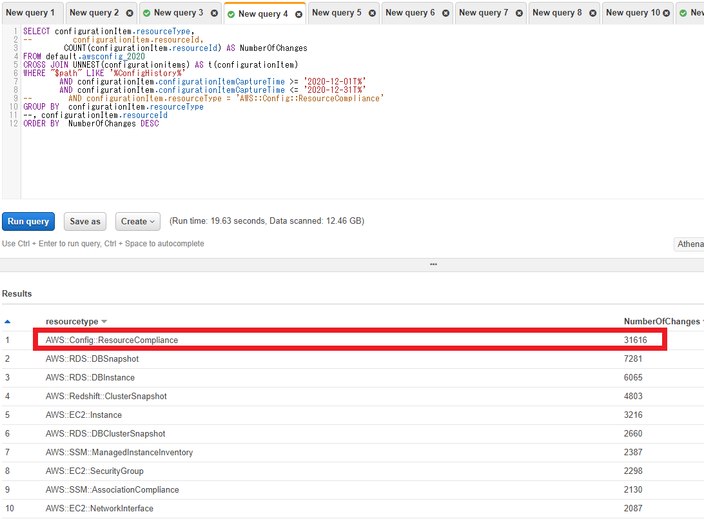704x521 pixels.
Task: Select the AWS::RDS::DBSnapshot row
Action: tap(353, 359)
